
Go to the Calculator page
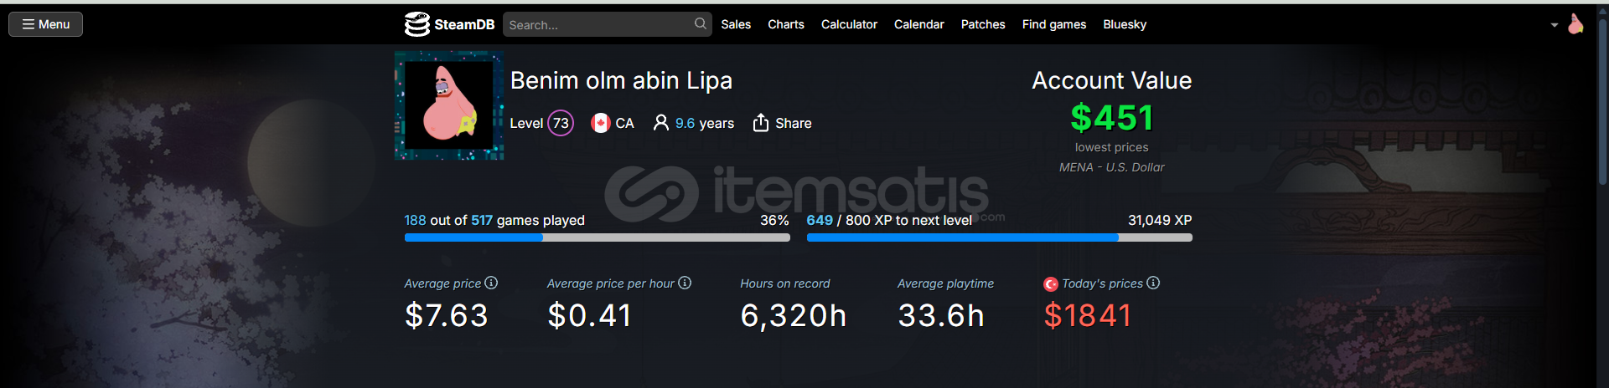849,24
